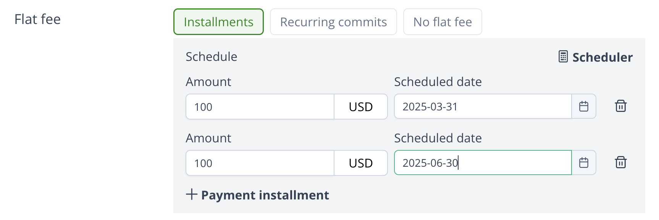This screenshot has height=220, width=659.
Task: Add a new Payment installment
Action: click(265, 195)
